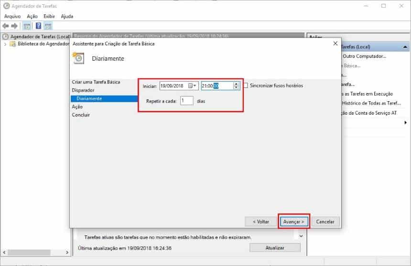The width and height of the screenshot is (411, 266).
Task: Click the Cancelar button
Action: click(325, 222)
